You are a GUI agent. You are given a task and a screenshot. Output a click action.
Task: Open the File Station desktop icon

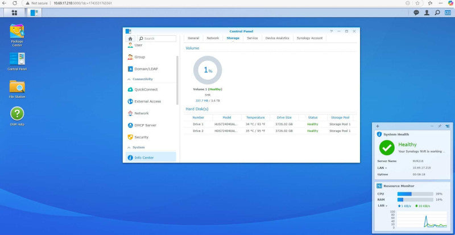coord(17,89)
